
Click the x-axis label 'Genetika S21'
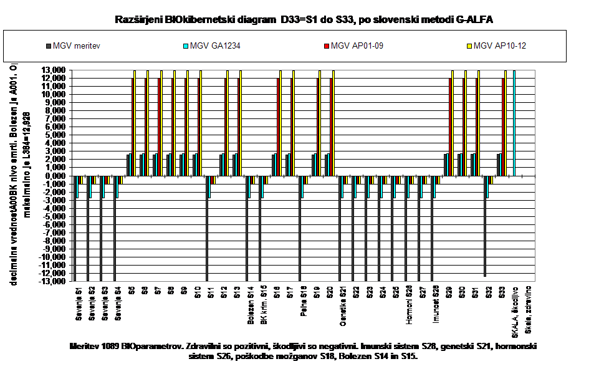tap(343, 307)
